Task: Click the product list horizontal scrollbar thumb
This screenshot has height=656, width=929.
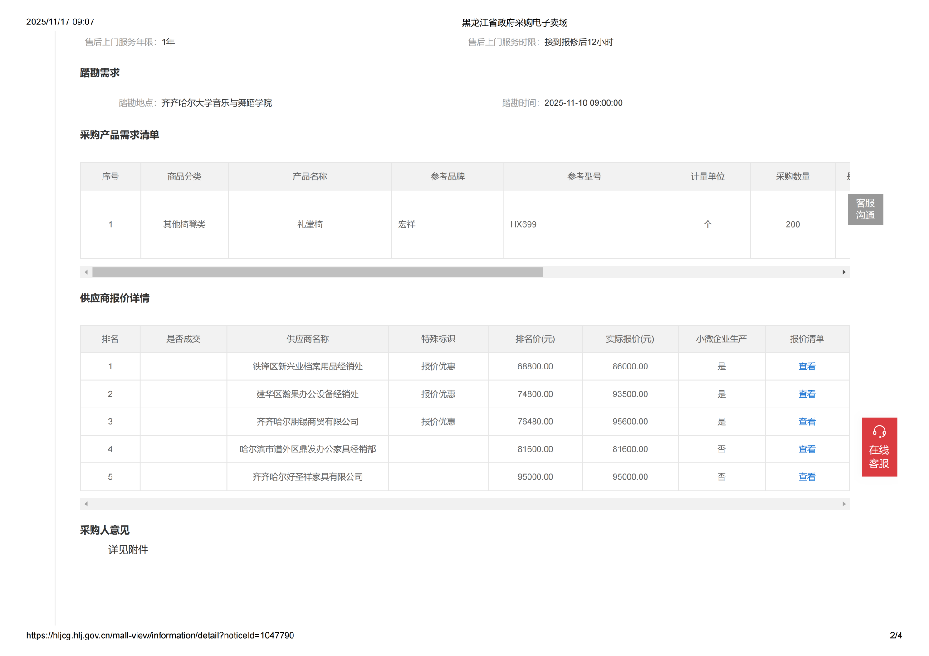Action: click(x=317, y=272)
